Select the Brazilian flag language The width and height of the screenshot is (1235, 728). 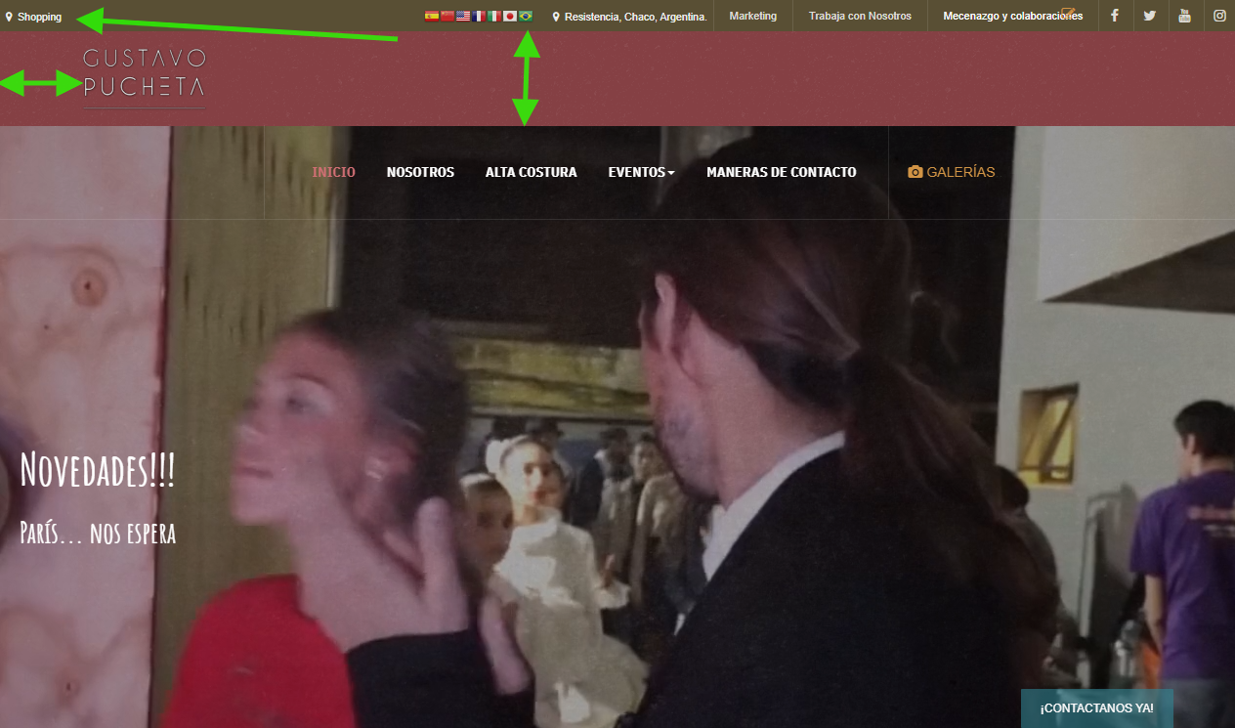click(x=526, y=16)
